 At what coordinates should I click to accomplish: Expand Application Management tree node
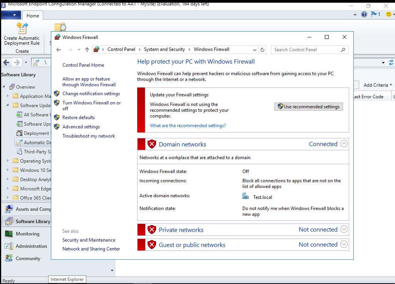pyautogui.click(x=8, y=96)
